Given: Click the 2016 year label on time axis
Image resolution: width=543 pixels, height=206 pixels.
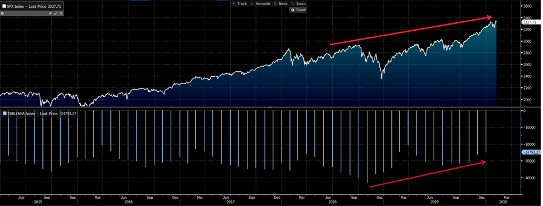Looking at the screenshot, I should click(x=128, y=202).
